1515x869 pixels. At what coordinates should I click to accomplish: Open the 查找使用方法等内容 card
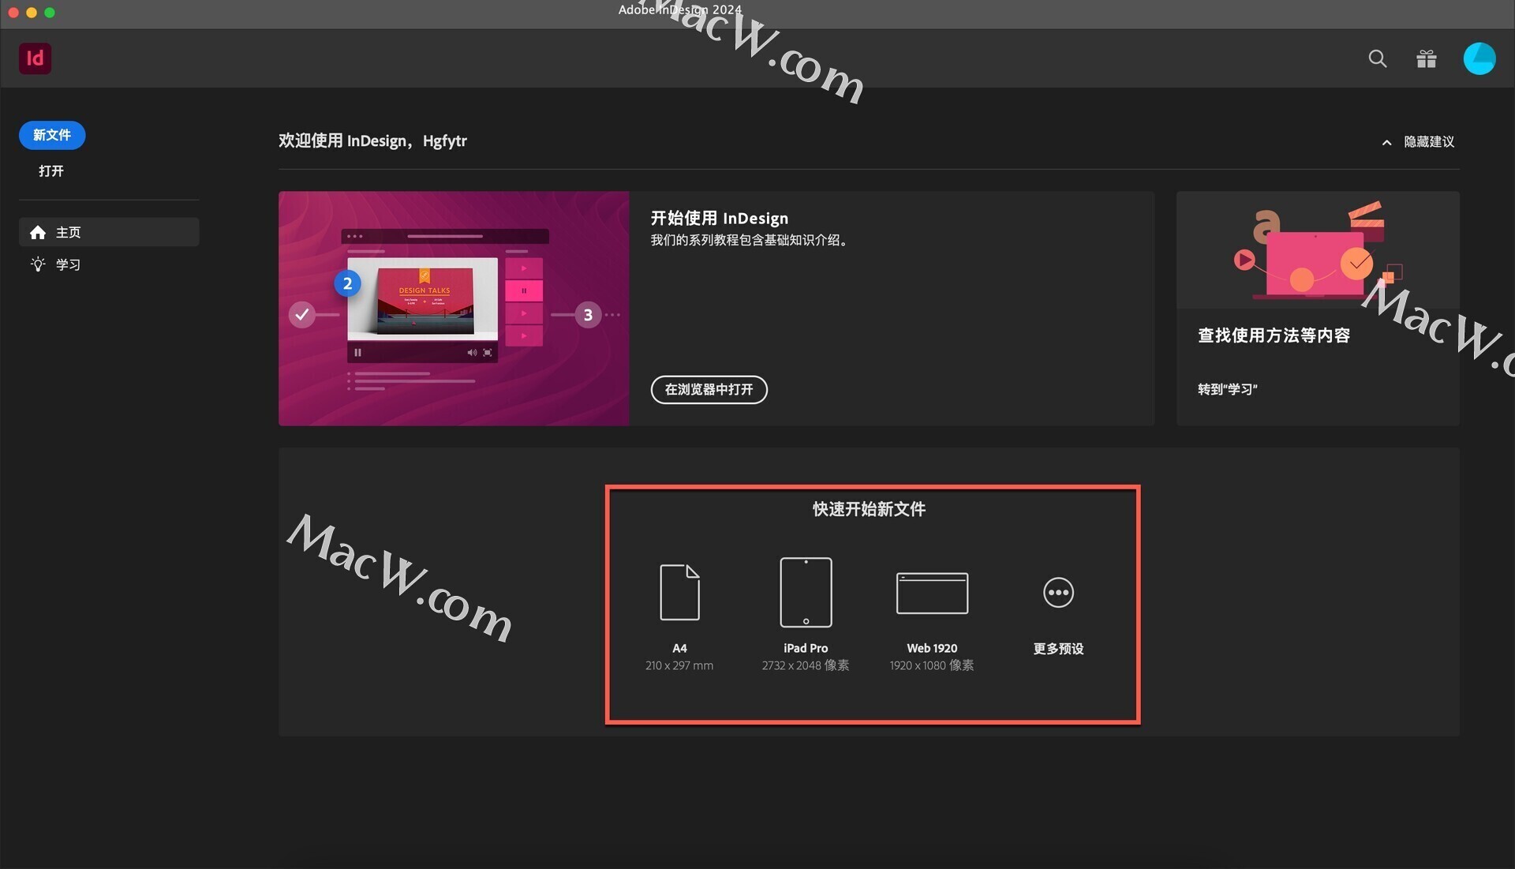(1318, 309)
